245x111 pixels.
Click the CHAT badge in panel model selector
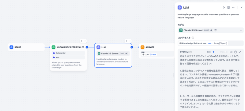[206, 30]
